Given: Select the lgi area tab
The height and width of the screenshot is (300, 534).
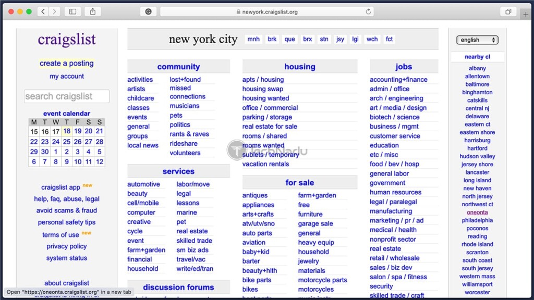Looking at the screenshot, I should coord(355,39).
